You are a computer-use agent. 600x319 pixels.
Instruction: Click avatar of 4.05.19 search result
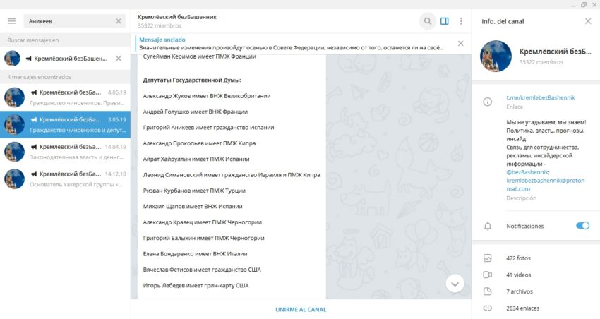tap(15, 97)
